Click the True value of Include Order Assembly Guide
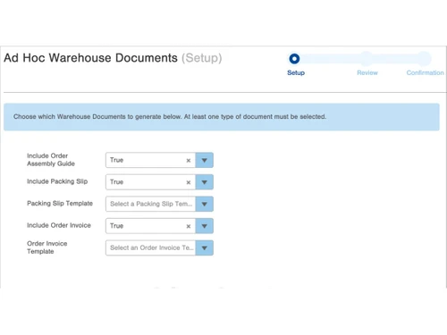447x335 pixels. (116, 160)
